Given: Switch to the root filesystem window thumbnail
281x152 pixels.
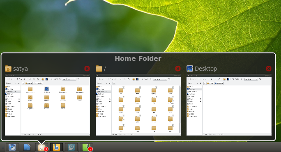Looking at the screenshot, I should 138,105.
